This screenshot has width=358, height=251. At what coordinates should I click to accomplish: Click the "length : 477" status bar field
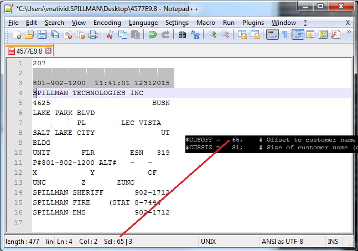coord(22,242)
